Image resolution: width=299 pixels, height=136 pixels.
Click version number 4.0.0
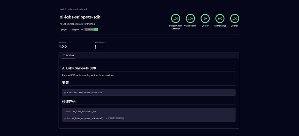click(x=63, y=46)
